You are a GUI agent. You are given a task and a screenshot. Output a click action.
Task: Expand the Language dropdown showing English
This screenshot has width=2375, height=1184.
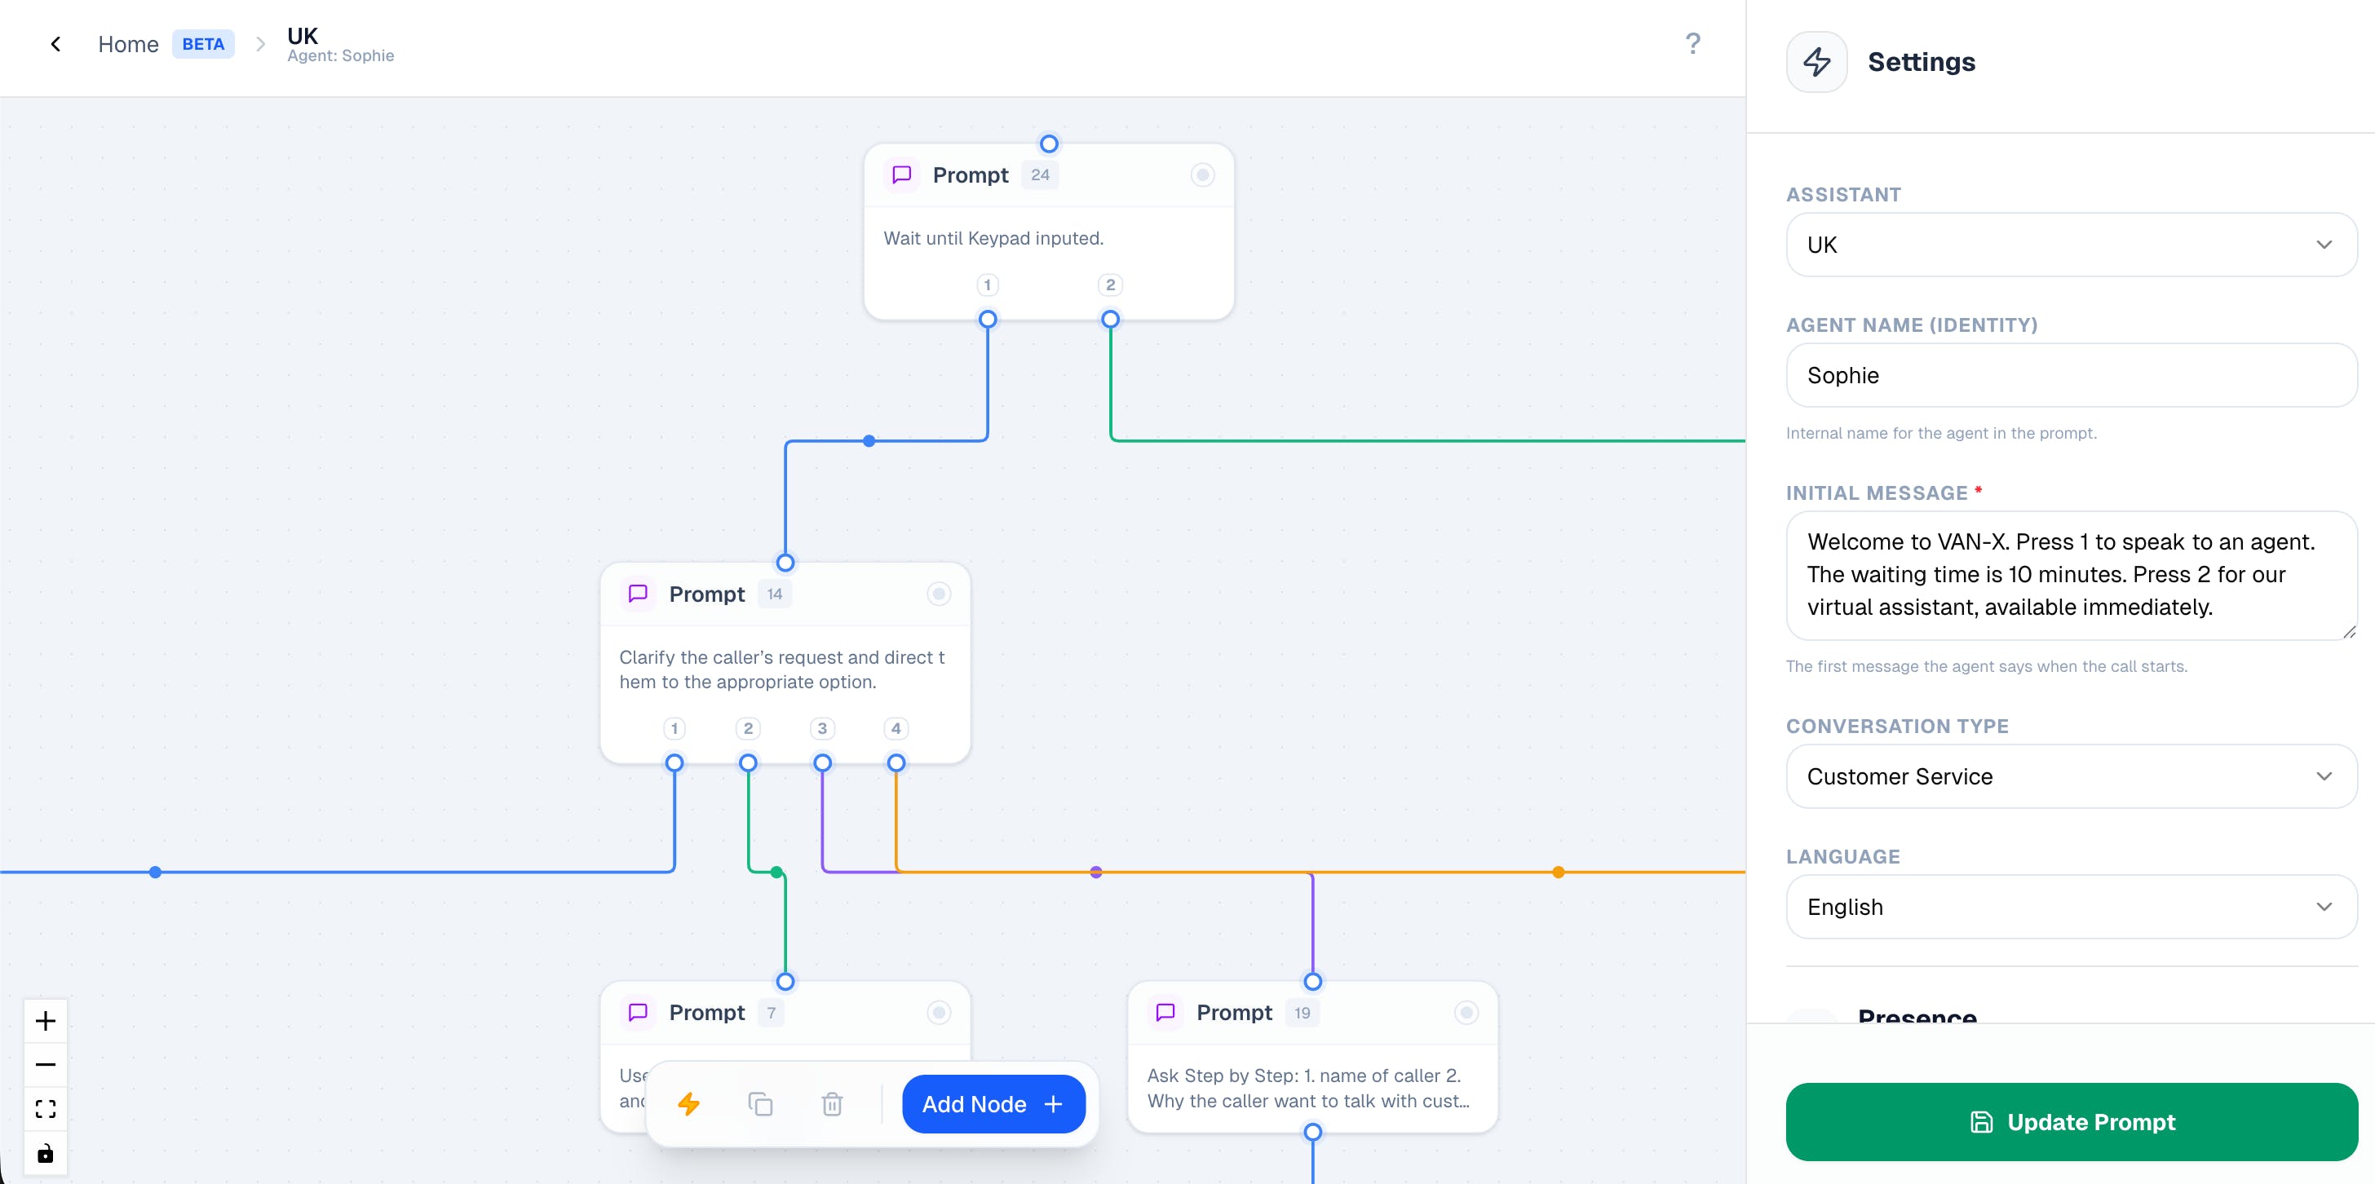point(2071,907)
